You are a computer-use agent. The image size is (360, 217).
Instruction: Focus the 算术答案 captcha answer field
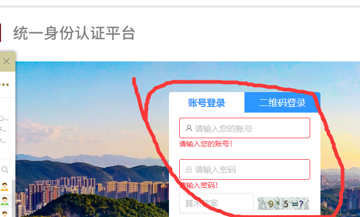click(217, 203)
